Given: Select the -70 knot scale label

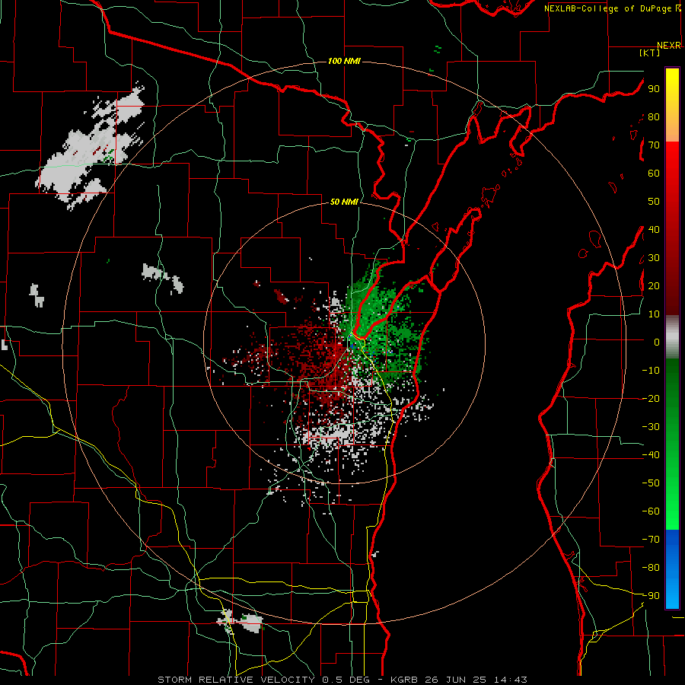Looking at the screenshot, I should point(651,540).
